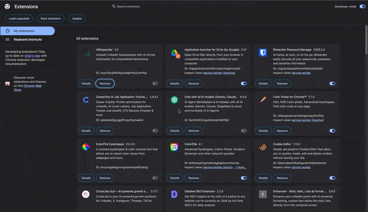Enable the ColorPick Eyedropper toggle
Screen dimensions: 368x212
[155, 178]
